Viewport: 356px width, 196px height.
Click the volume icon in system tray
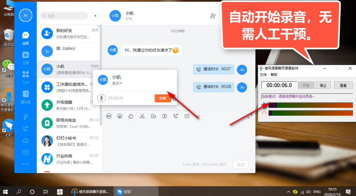[x=308, y=192]
